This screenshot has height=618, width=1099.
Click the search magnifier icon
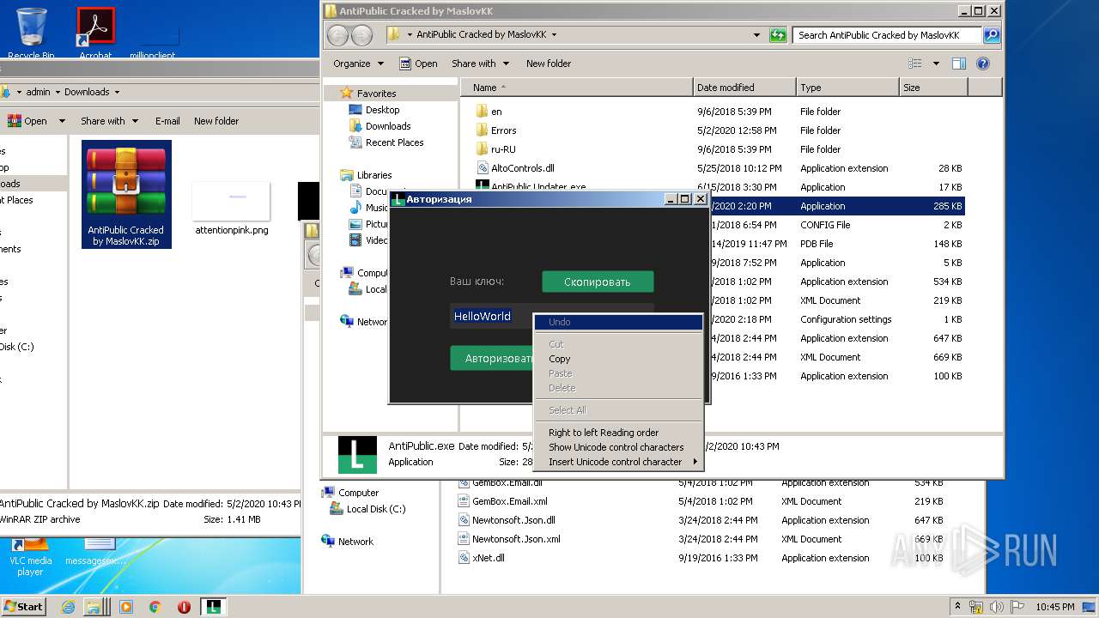[x=992, y=35]
